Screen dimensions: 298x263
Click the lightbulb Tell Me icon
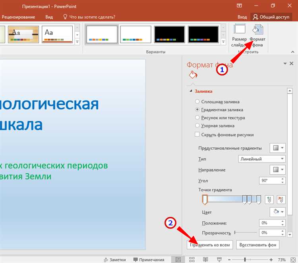click(65, 17)
